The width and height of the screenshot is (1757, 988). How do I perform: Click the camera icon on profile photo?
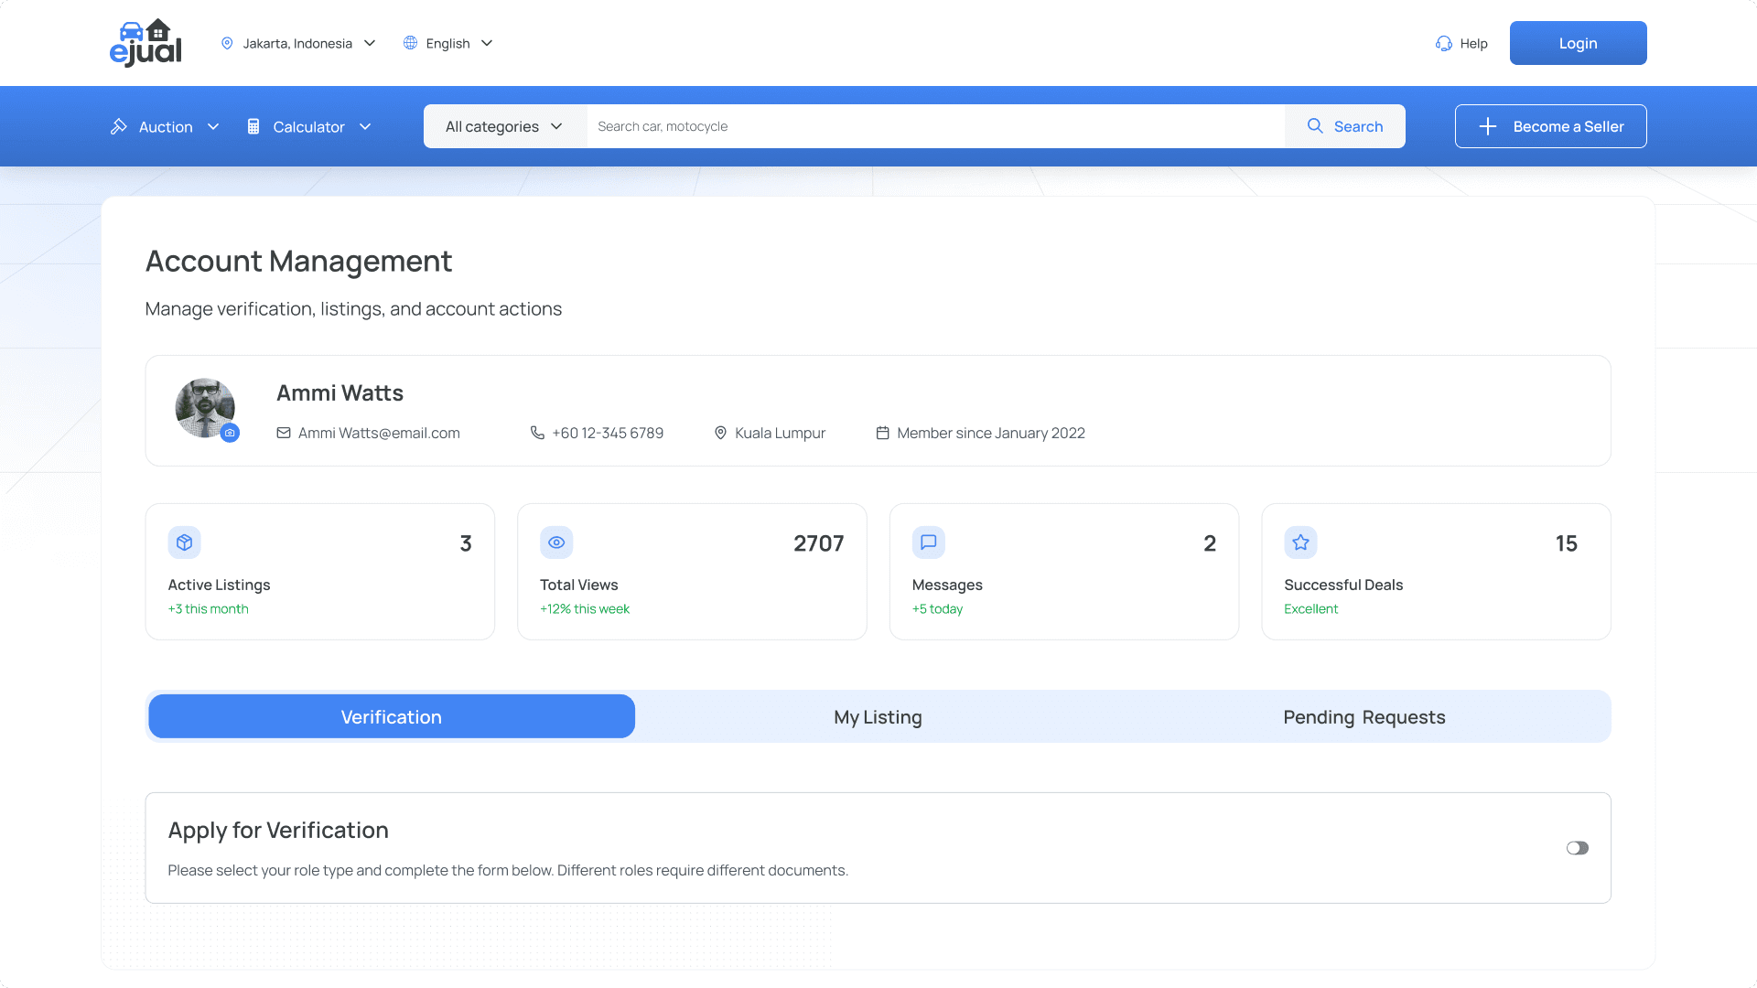(231, 434)
